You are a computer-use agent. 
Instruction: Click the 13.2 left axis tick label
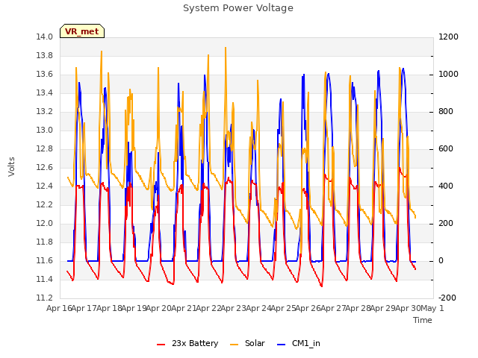(x=45, y=111)
